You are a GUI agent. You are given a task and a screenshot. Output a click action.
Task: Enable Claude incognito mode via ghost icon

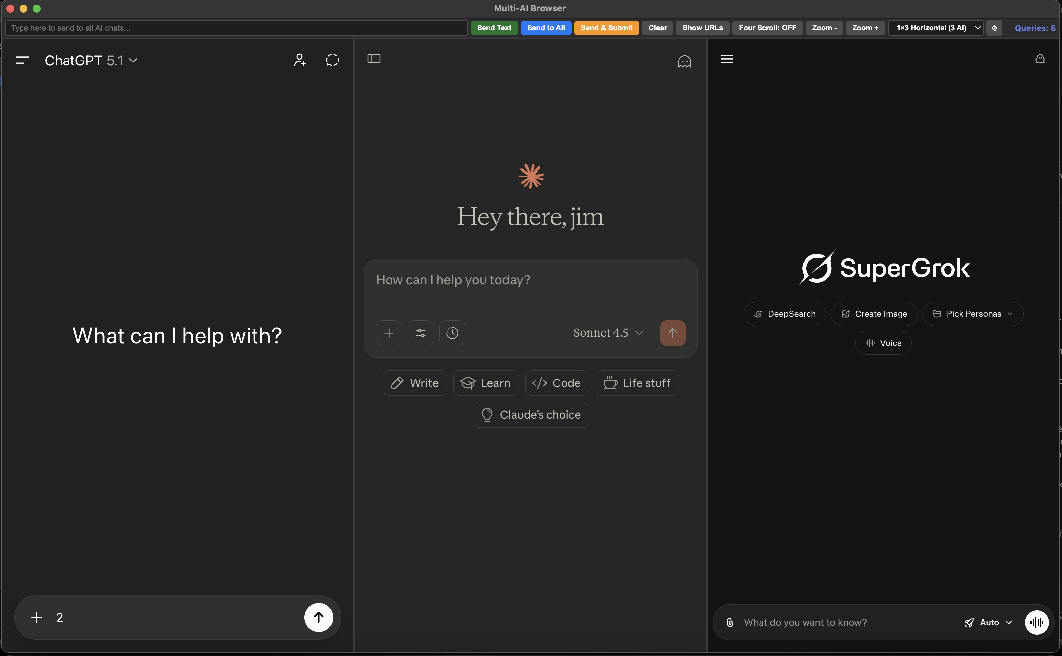click(684, 61)
